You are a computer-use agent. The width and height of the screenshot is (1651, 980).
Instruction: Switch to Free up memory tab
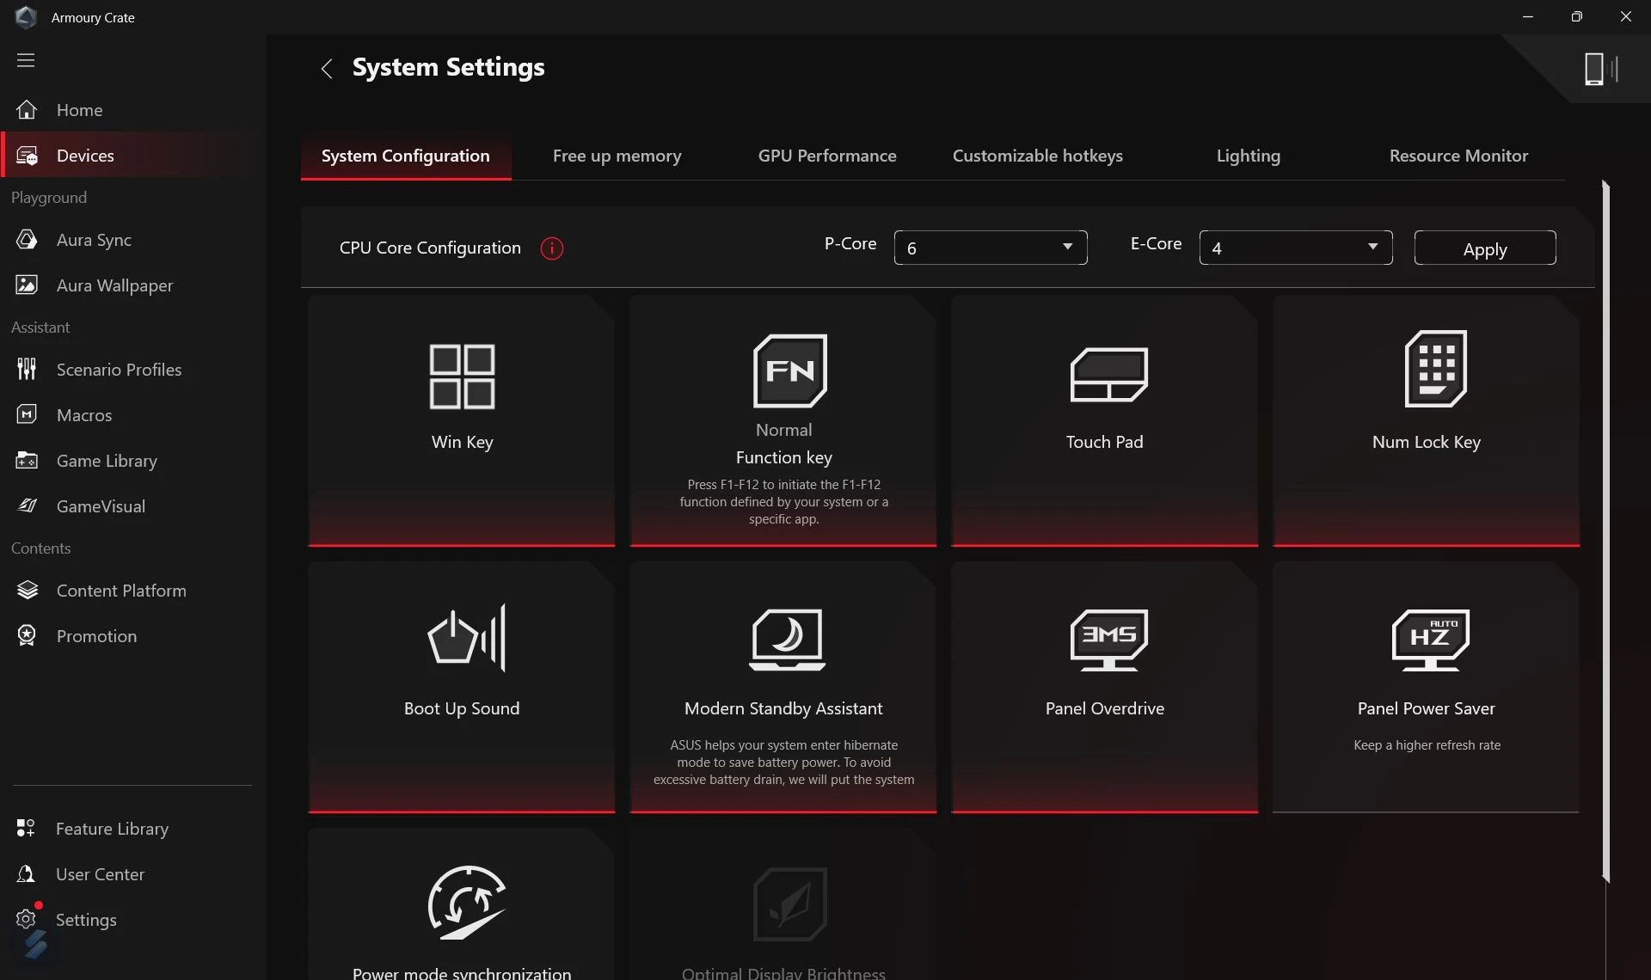tap(617, 156)
